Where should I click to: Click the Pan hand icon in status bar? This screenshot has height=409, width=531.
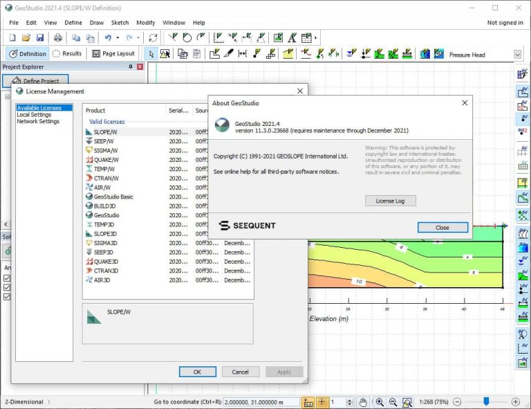pyautogui.click(x=363, y=402)
